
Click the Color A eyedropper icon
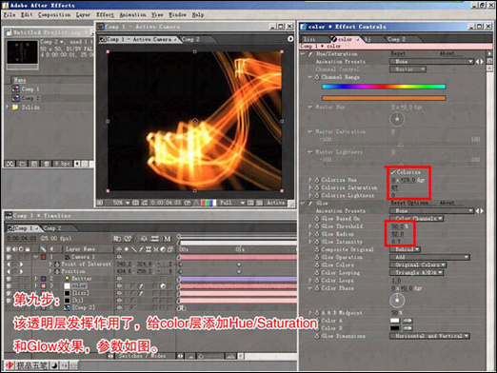(x=408, y=321)
